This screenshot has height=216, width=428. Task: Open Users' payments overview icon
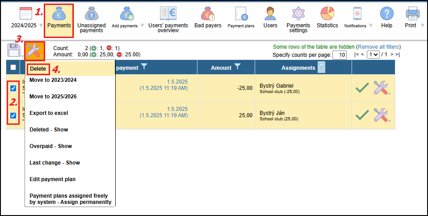168,13
